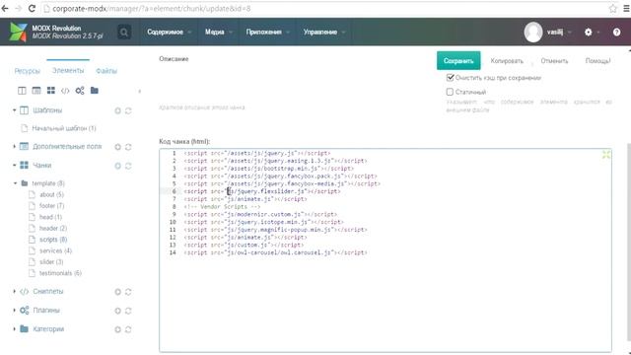
Task: Click the refresh icon in Плагины row
Action: (x=128, y=311)
